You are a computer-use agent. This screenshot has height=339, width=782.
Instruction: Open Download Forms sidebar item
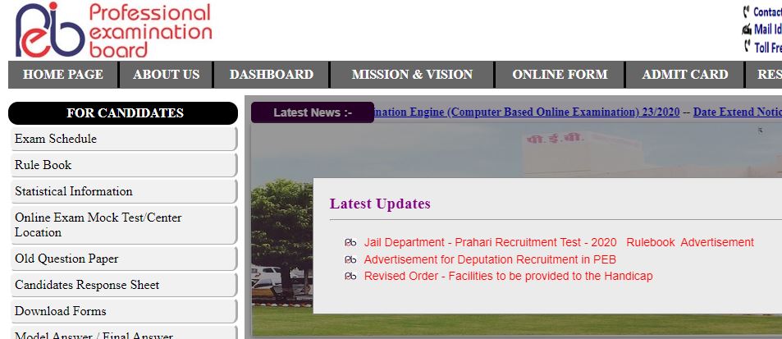[123, 311]
